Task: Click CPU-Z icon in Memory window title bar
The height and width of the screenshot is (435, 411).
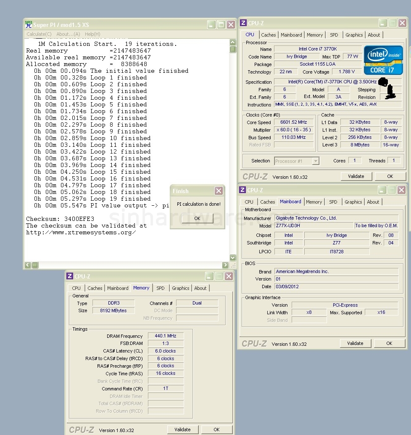Action: [x=70, y=276]
